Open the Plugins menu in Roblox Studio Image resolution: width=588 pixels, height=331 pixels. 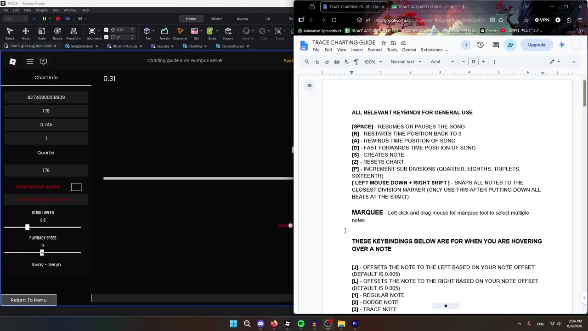(x=41, y=10)
